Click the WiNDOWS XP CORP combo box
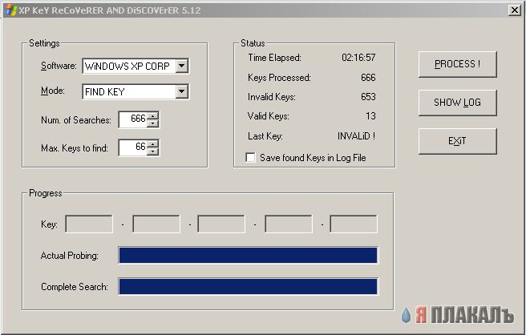 click(136, 66)
